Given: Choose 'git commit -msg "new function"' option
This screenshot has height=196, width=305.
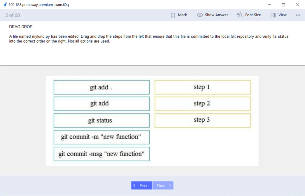Looking at the screenshot, I should (x=101, y=154).
